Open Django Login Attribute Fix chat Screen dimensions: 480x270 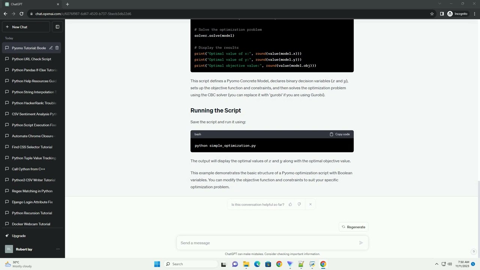click(x=32, y=202)
